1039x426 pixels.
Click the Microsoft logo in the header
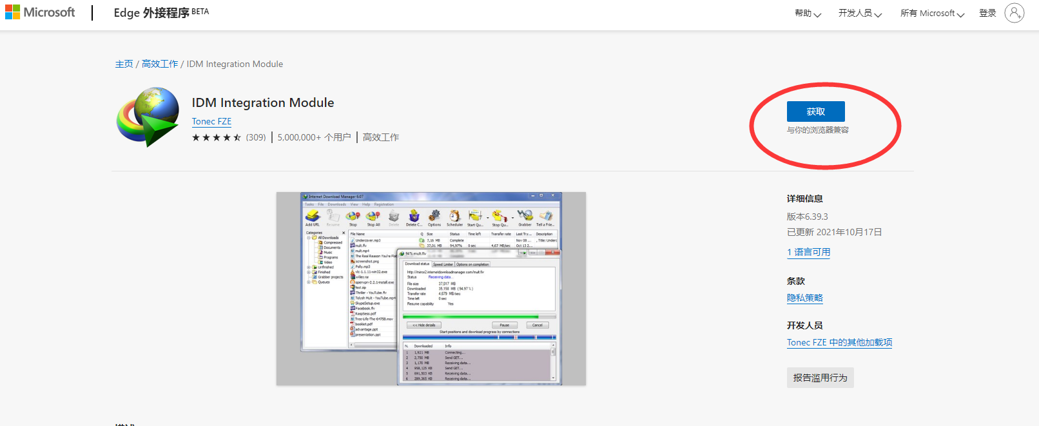click(40, 12)
